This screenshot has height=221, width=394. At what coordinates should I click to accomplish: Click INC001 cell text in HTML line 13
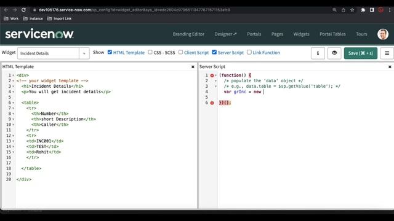click(44, 141)
